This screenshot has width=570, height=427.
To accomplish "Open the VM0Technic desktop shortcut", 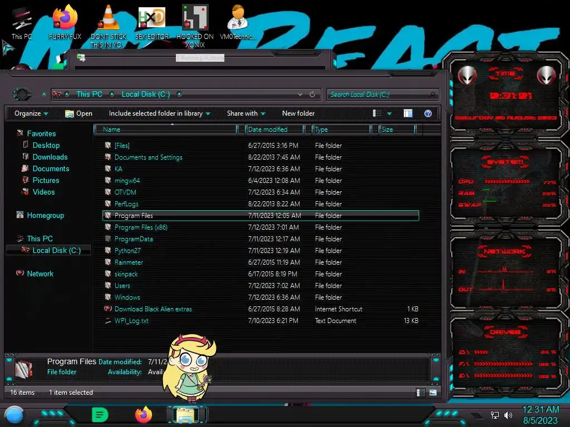I will coord(238,23).
